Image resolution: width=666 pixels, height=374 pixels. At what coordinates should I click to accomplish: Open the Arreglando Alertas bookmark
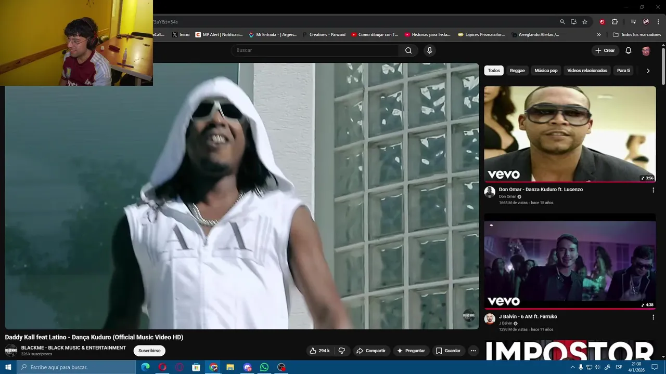pos(534,35)
